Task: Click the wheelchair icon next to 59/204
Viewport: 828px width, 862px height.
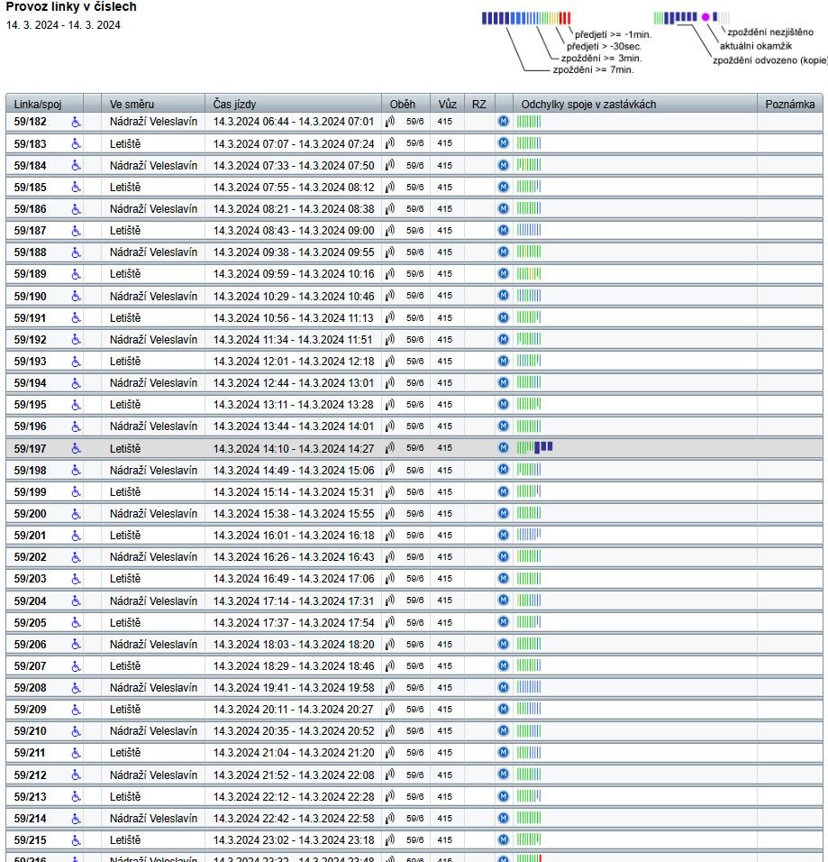Action: pyautogui.click(x=76, y=601)
